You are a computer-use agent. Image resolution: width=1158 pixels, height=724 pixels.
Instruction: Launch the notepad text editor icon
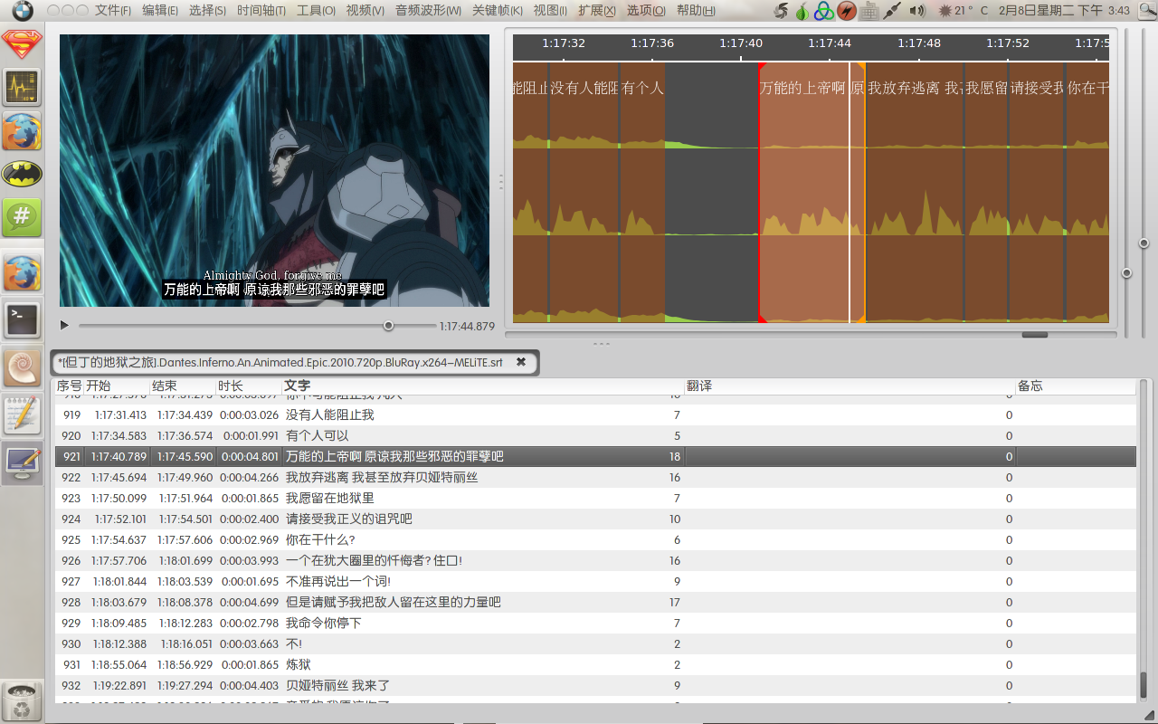[22, 414]
